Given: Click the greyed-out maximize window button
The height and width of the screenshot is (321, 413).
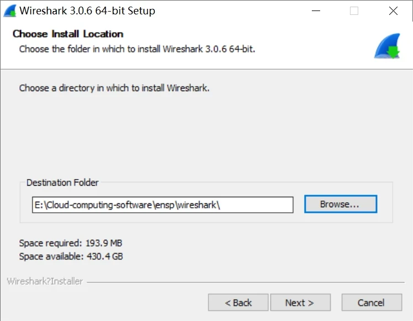Looking at the screenshot, I should [x=354, y=10].
